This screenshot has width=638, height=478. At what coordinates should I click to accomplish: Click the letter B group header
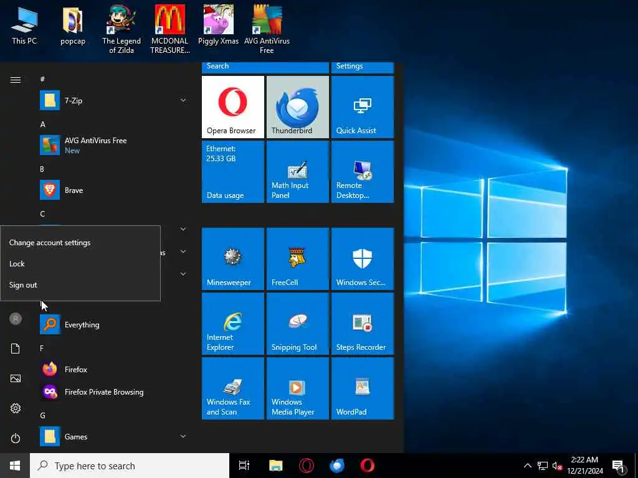point(42,169)
